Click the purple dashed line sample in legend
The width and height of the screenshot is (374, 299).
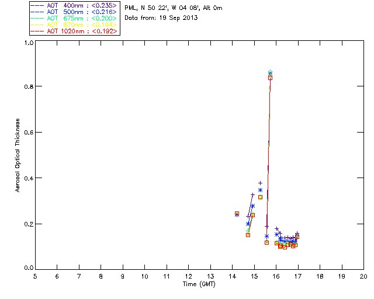click(37, 5)
